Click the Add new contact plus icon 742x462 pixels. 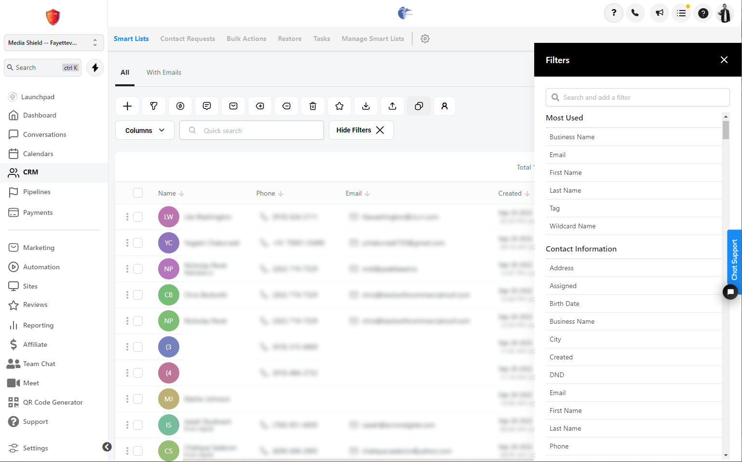pyautogui.click(x=127, y=106)
